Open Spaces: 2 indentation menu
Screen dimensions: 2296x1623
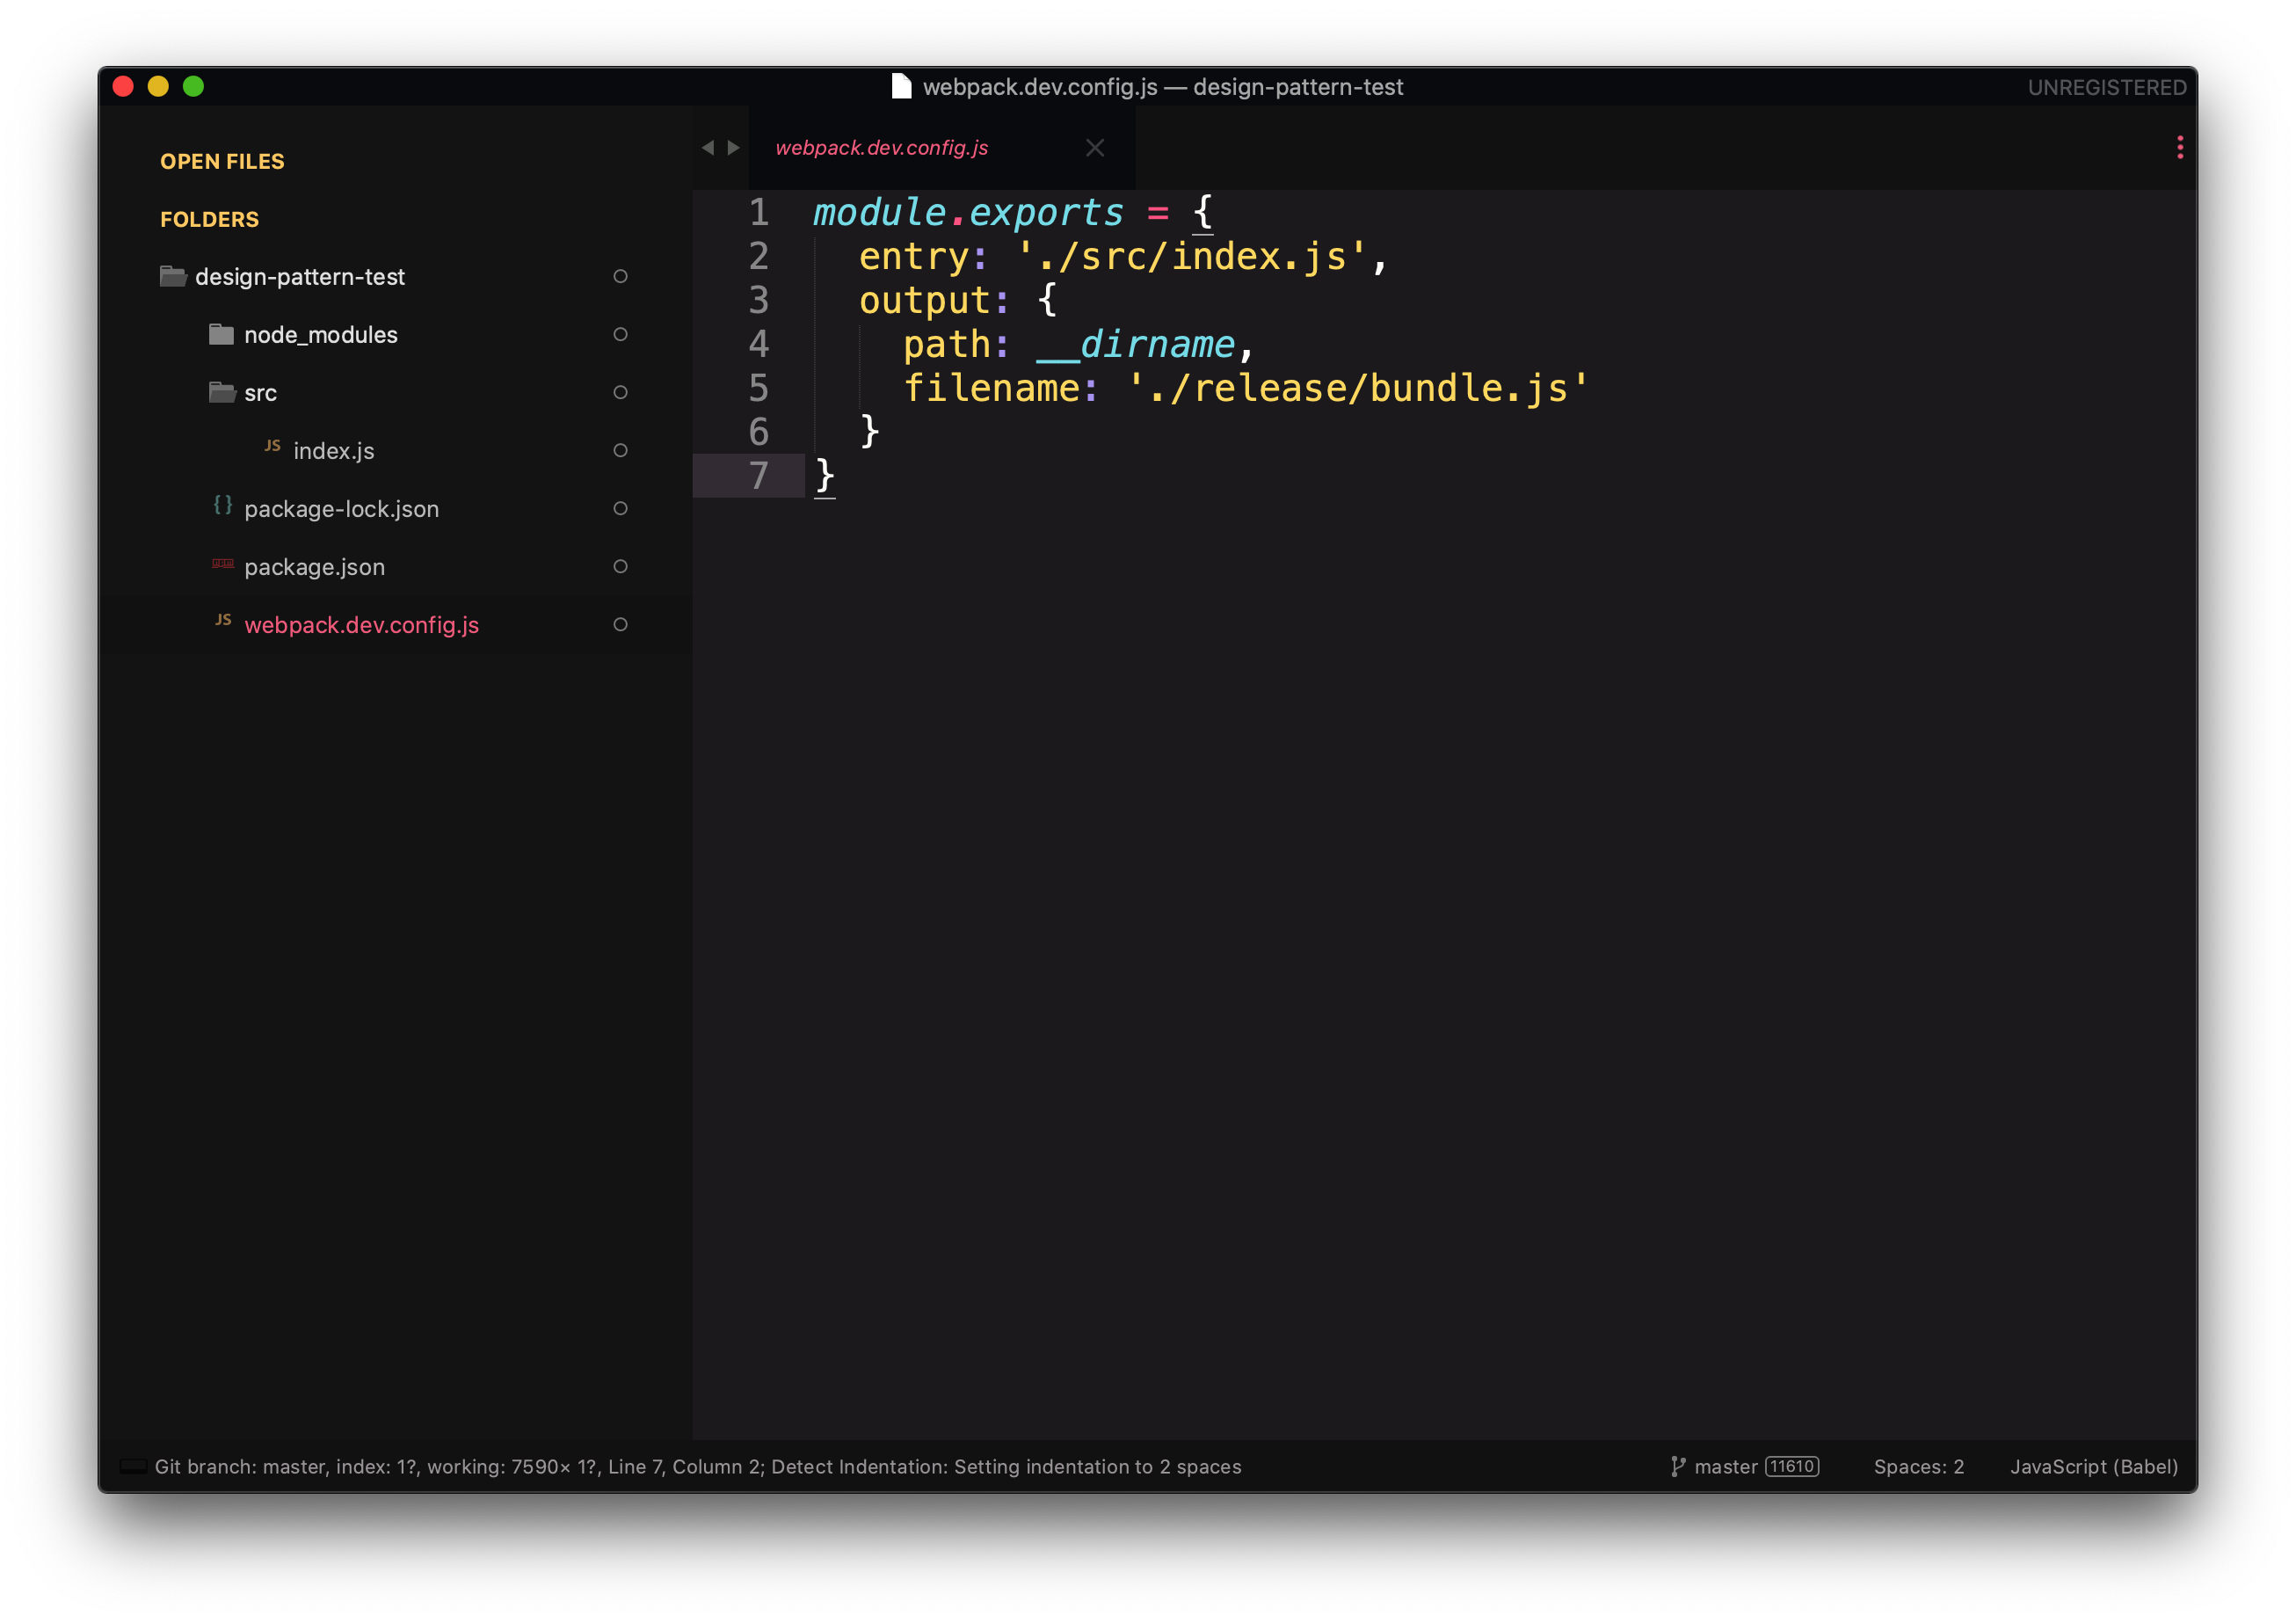click(1918, 1467)
